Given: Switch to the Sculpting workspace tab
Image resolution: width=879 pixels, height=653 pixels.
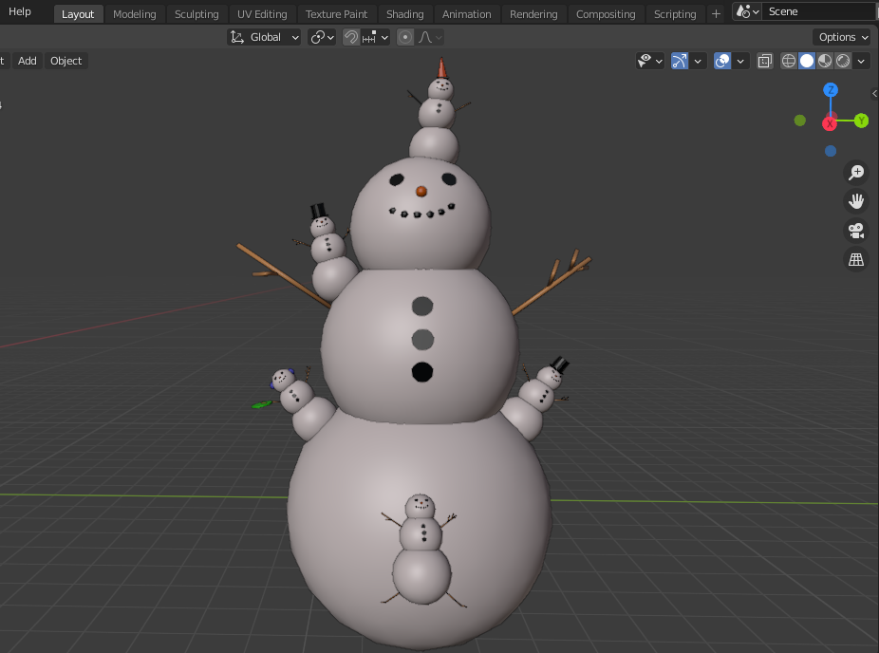Looking at the screenshot, I should click(196, 13).
